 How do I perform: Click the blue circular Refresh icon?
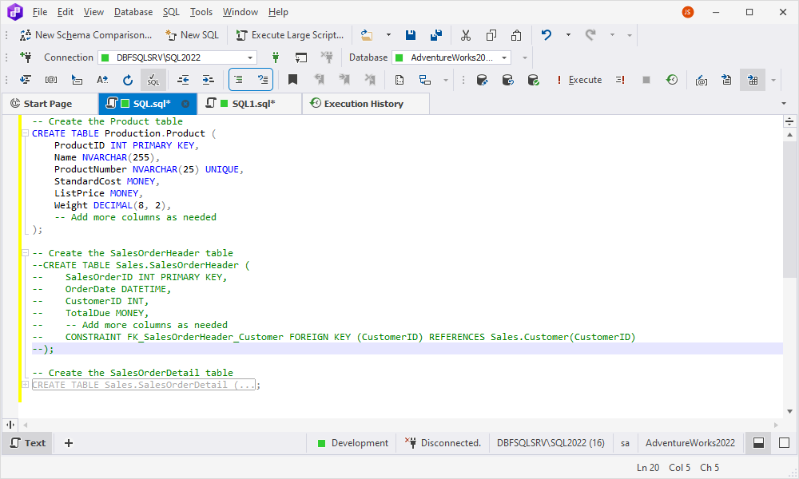(x=127, y=80)
